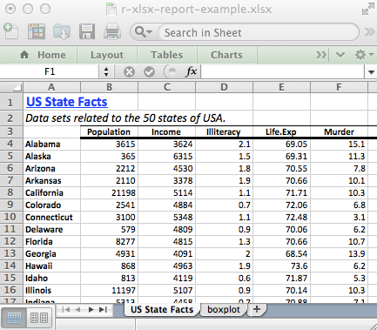377x330 pixels.
Task: Click the Income header cell
Action: pos(166,132)
